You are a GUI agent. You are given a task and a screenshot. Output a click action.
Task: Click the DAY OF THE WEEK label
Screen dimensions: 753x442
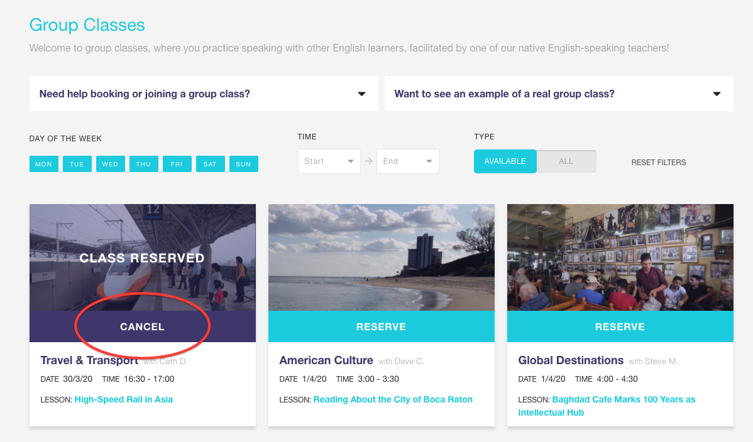[65, 139]
